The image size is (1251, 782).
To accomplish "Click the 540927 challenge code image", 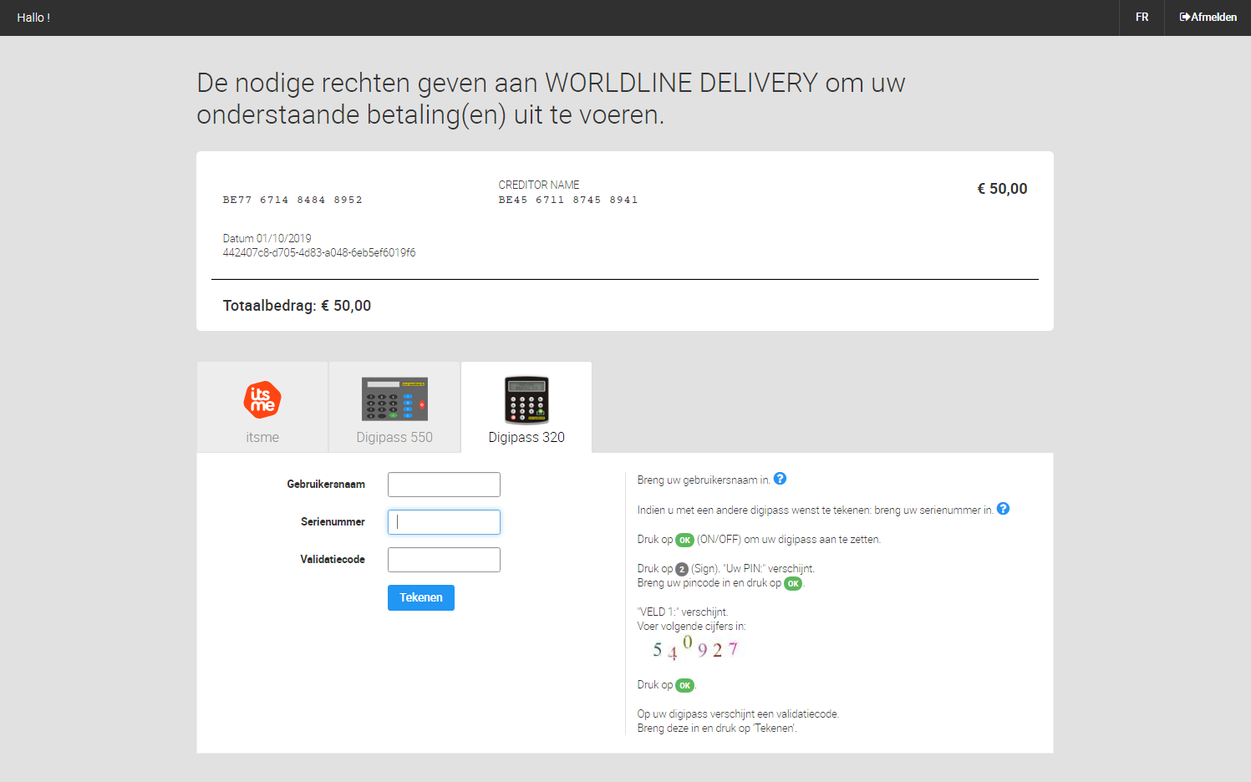I will [x=694, y=648].
